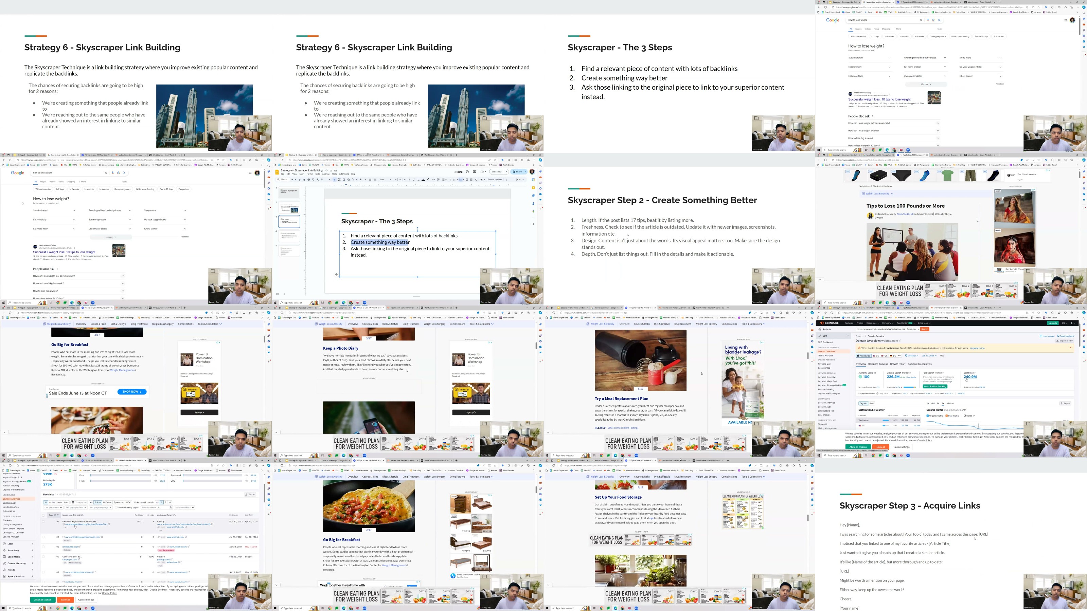Open the Format menu in Google Slides

coord(310,174)
